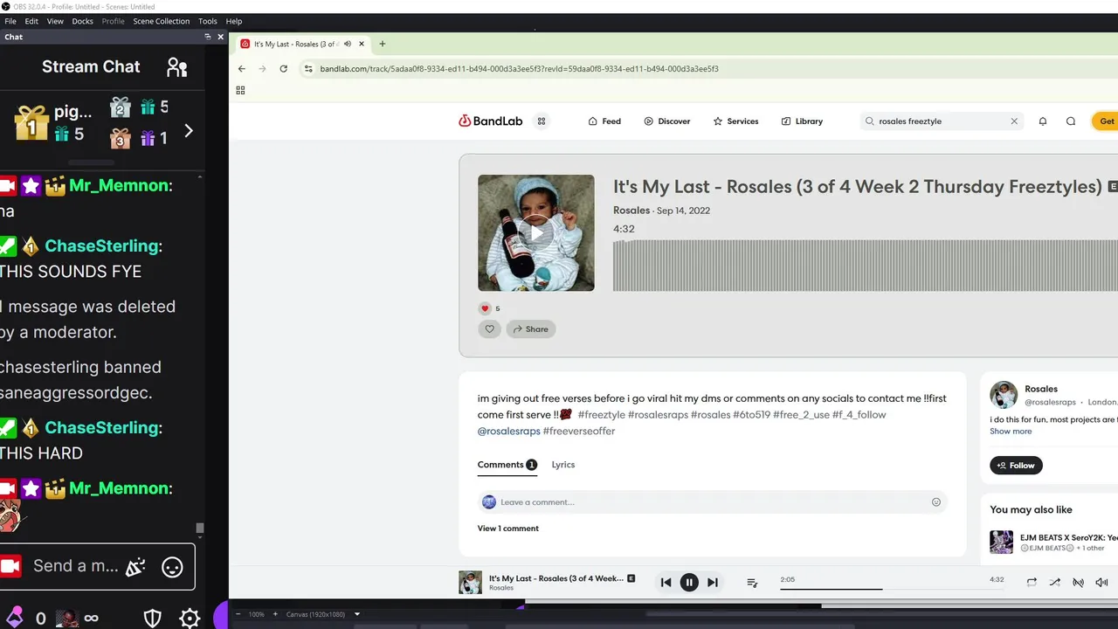This screenshot has width=1118, height=629.
Task: Click the track waveform to seek
Action: (x=865, y=266)
